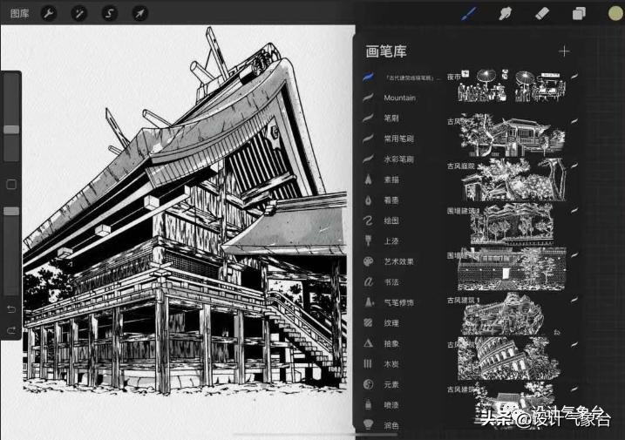This screenshot has height=440, width=625.
Task: Open the 常用笔刷 brush set
Action: (401, 139)
